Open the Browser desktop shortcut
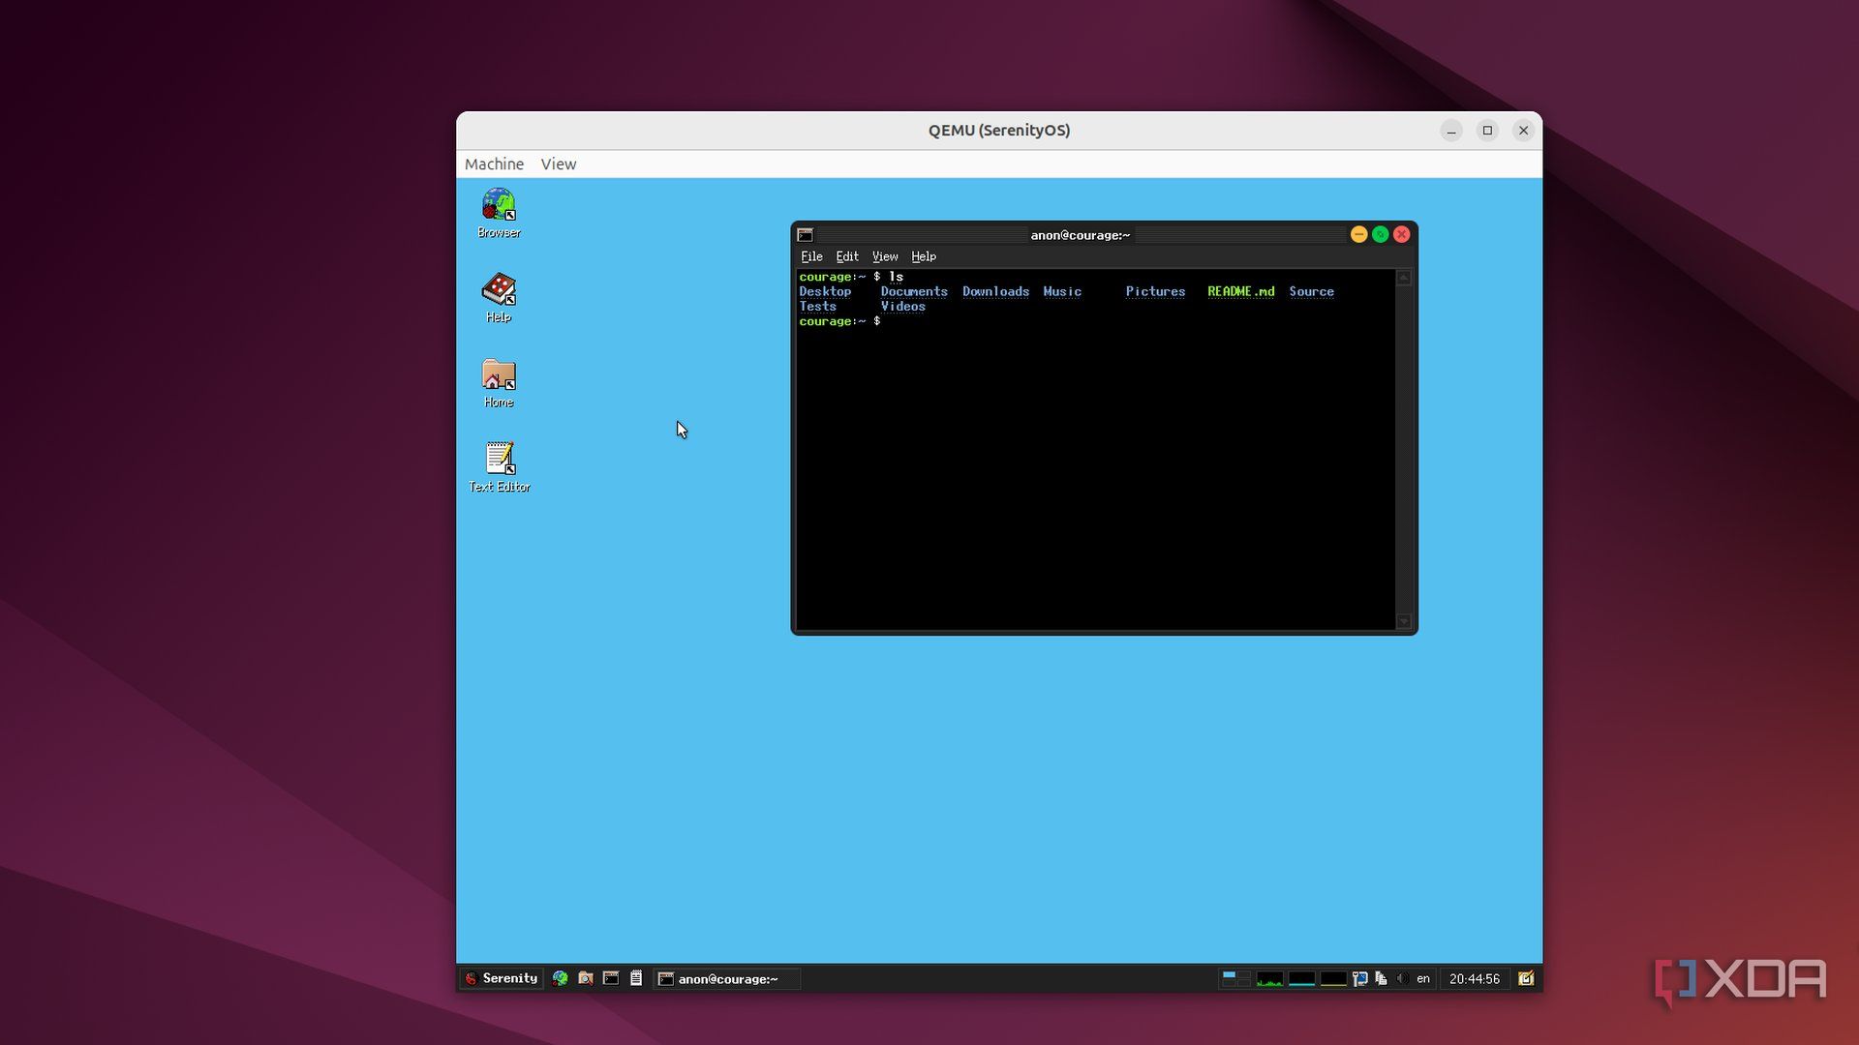 [x=499, y=213]
